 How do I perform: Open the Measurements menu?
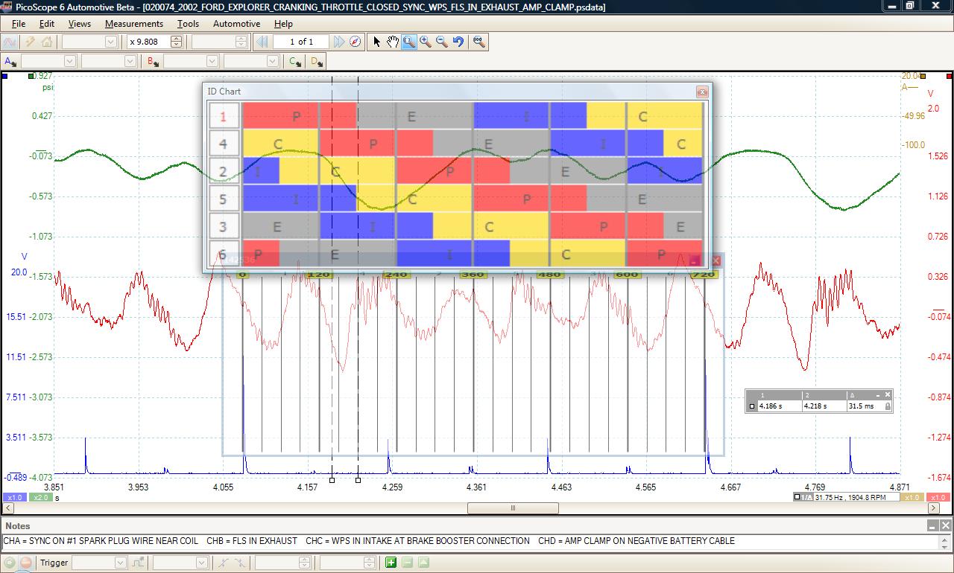pos(134,24)
